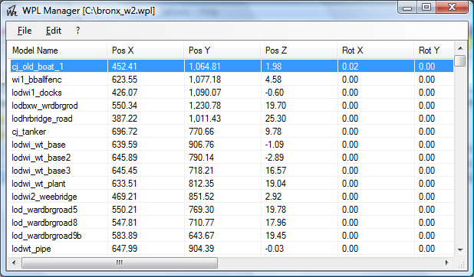Open the ? help menu
Image resolution: width=474 pixels, height=277 pixels.
77,31
